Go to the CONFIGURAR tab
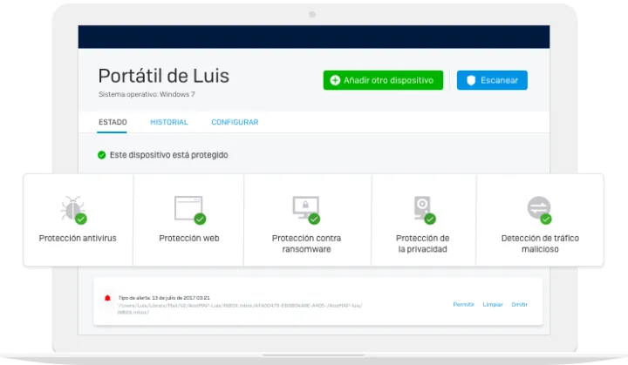The width and height of the screenshot is (628, 365). click(235, 123)
